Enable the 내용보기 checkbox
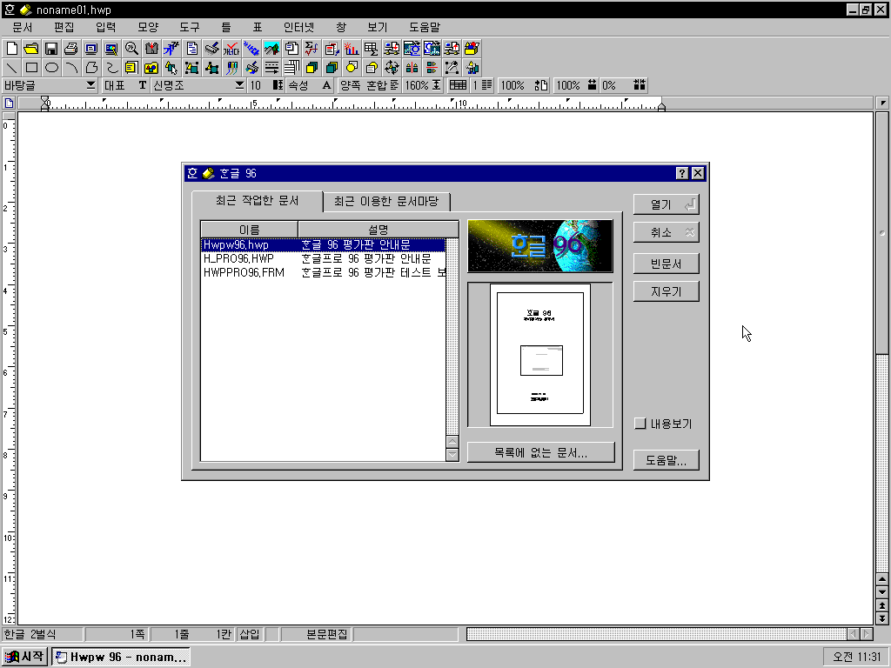Viewport: 891px width, 668px height. pos(640,424)
